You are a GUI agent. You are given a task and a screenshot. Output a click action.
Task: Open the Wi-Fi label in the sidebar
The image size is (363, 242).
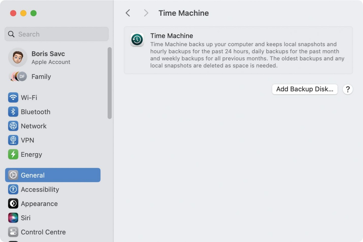pyautogui.click(x=29, y=98)
